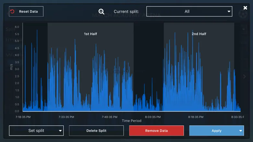Click the zoom out magnifier icon

click(102, 12)
